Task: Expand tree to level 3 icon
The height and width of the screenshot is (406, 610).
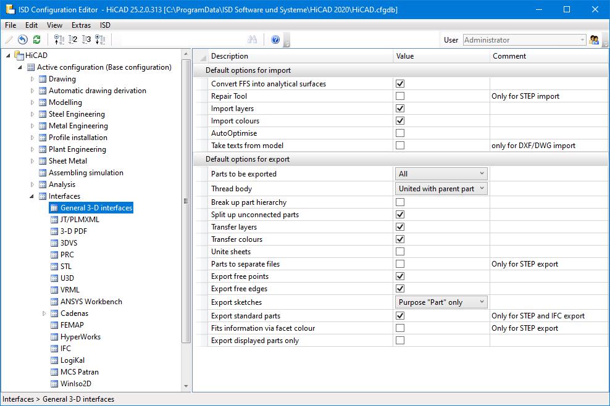Action: pyautogui.click(x=86, y=39)
